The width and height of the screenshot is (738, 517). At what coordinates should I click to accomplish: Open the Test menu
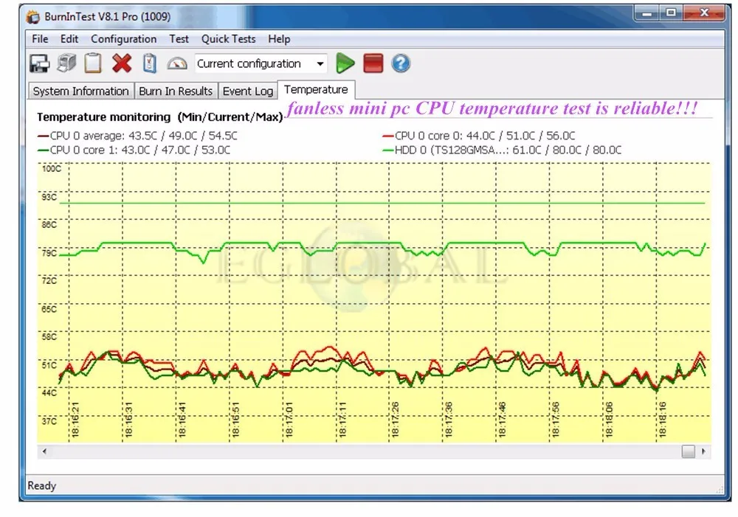(179, 39)
